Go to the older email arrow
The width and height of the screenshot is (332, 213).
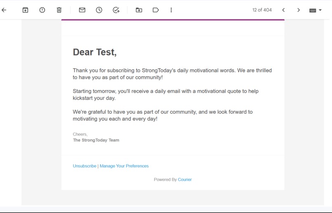(299, 10)
